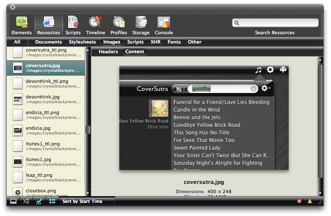Open the Console panel
This screenshot has width=331, height=216.
click(164, 25)
